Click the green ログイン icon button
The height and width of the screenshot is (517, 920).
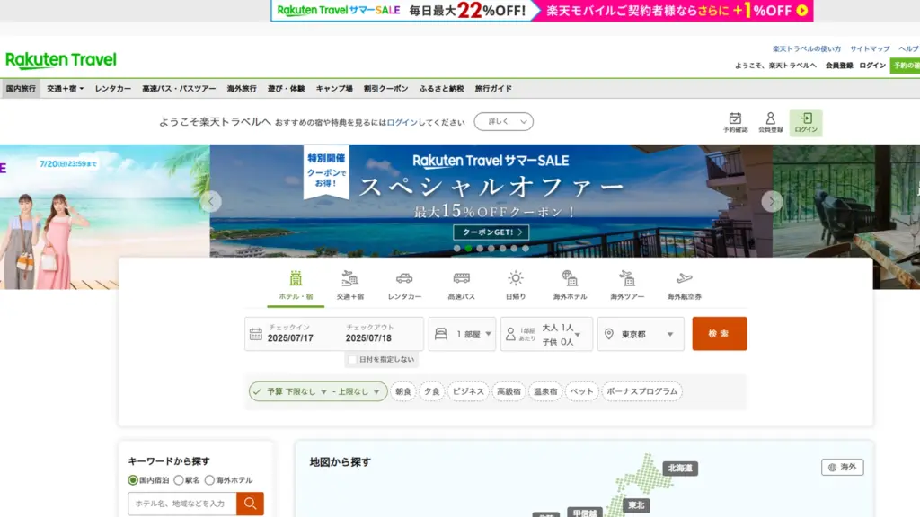[x=806, y=122]
